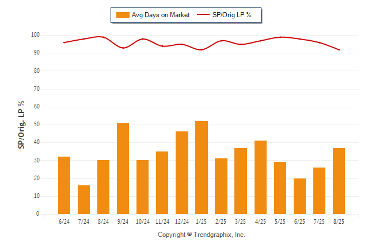Click the Avg Days on Market legend label
The height and width of the screenshot is (249, 372).
point(161,15)
